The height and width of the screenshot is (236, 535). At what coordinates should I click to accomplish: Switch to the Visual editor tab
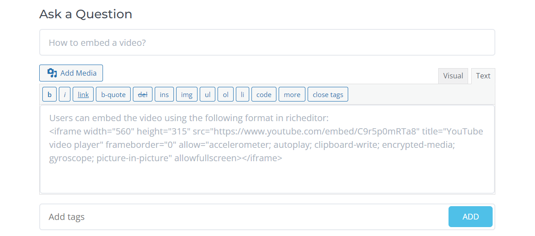click(453, 76)
